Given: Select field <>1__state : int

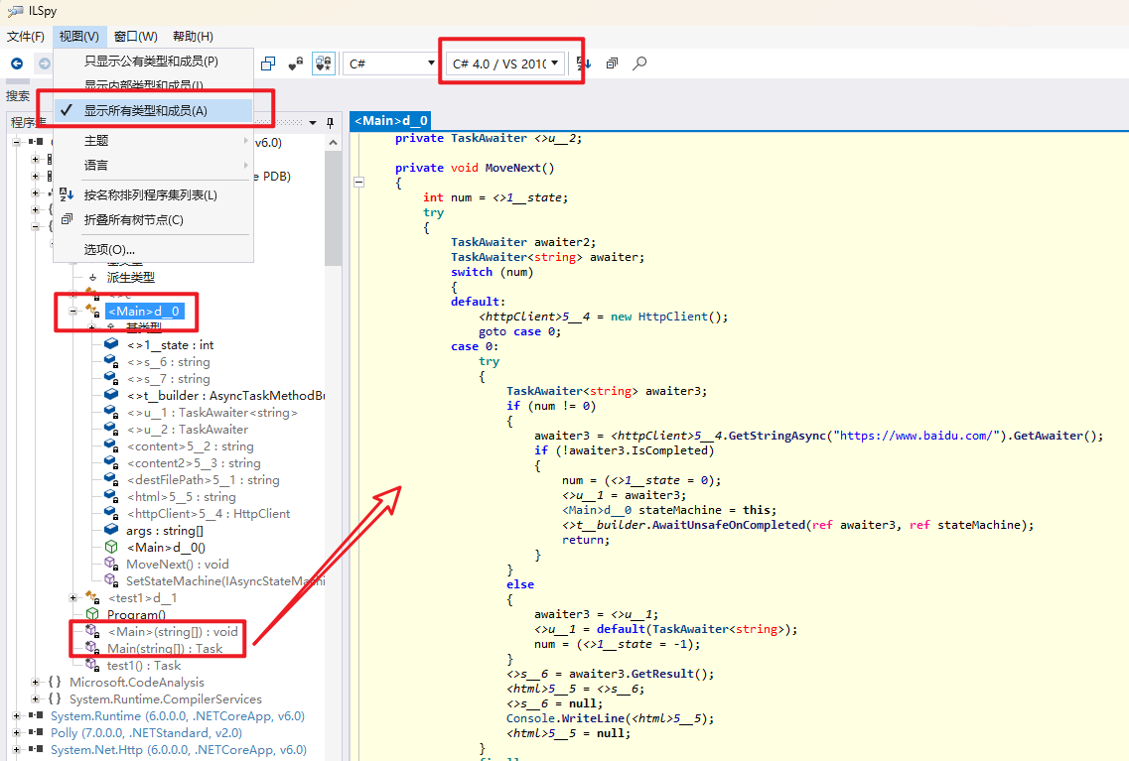Looking at the screenshot, I should (171, 345).
